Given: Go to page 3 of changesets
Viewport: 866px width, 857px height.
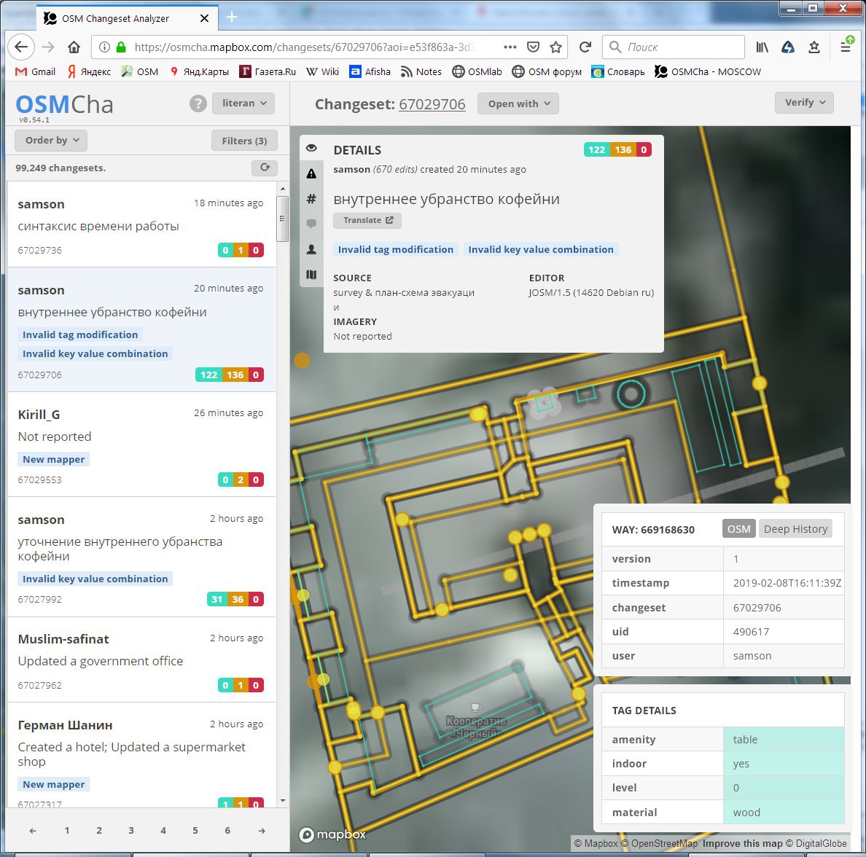Looking at the screenshot, I should 131,830.
